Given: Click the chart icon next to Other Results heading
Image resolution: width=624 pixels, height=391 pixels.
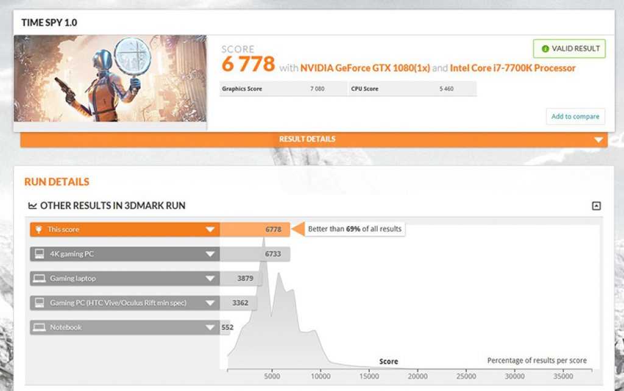Looking at the screenshot, I should (x=32, y=206).
